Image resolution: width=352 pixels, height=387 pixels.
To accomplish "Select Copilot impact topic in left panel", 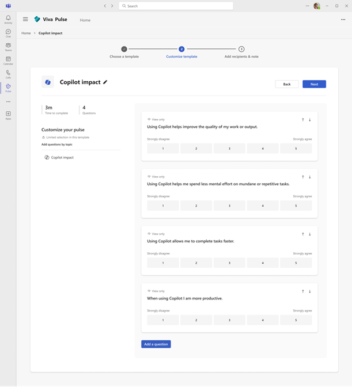I will click(x=59, y=157).
